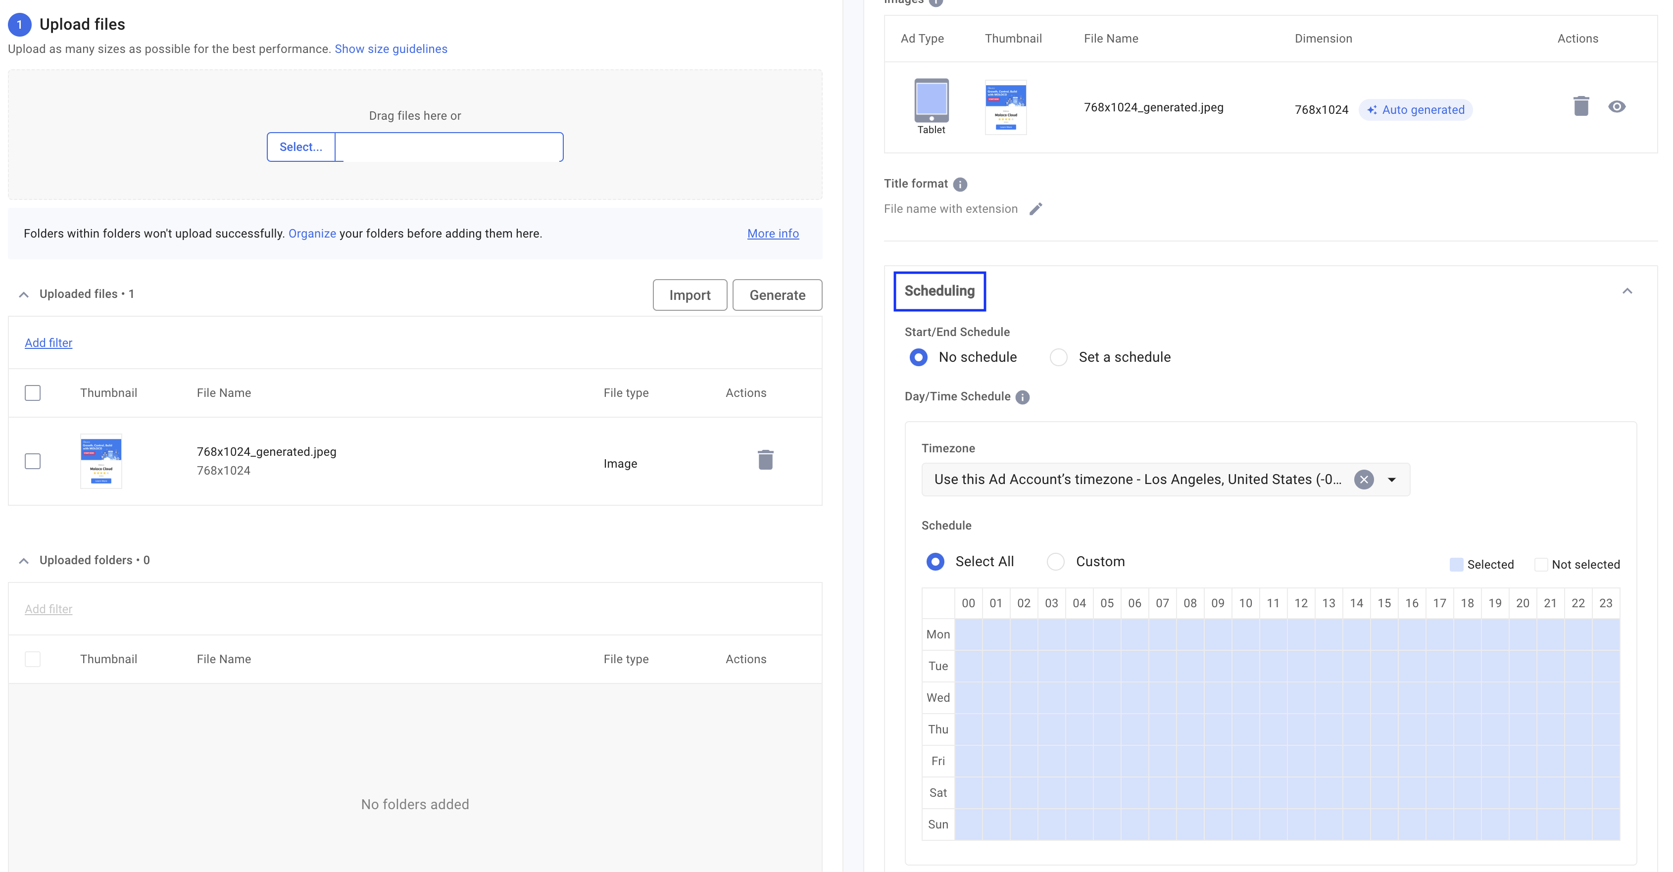Open Show size guidelines link
The image size is (1673, 872).
391,49
